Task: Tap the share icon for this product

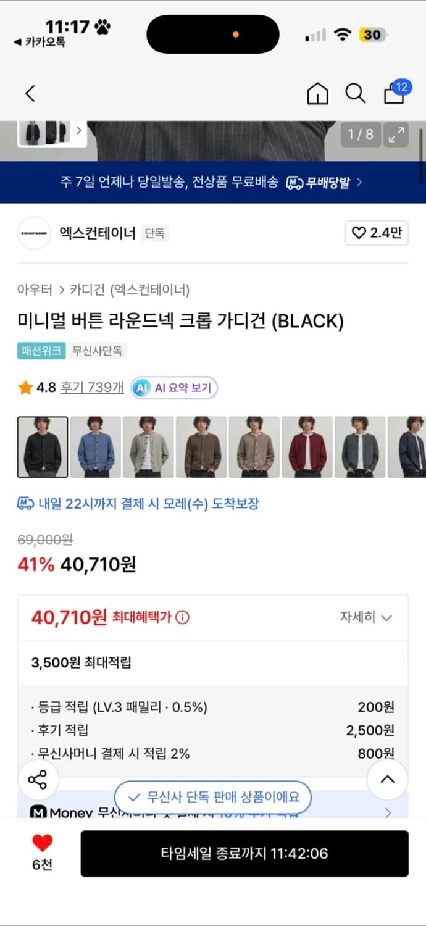Action: [39, 780]
